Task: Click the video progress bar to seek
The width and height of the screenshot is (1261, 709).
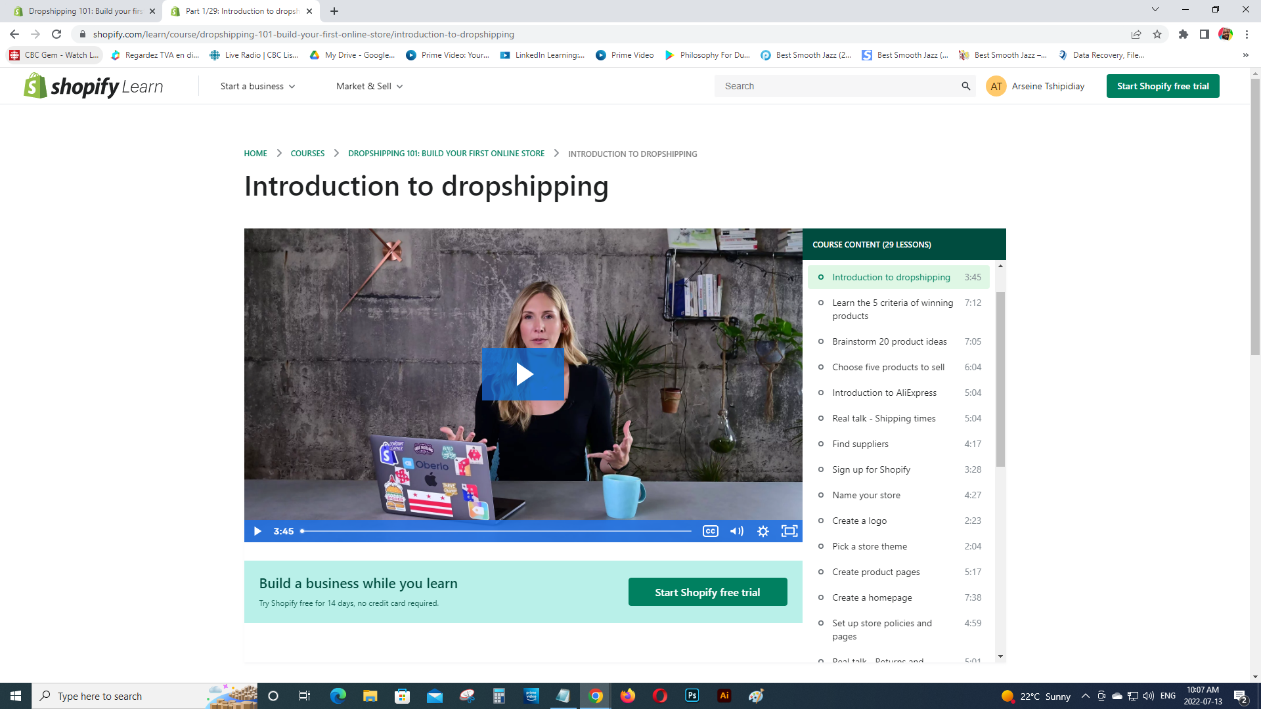Action: 497,531
